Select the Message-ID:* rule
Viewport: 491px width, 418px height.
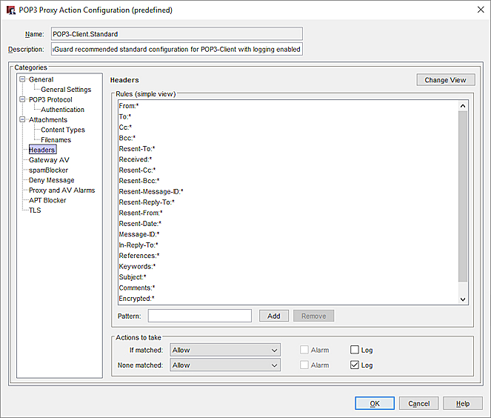(288, 234)
